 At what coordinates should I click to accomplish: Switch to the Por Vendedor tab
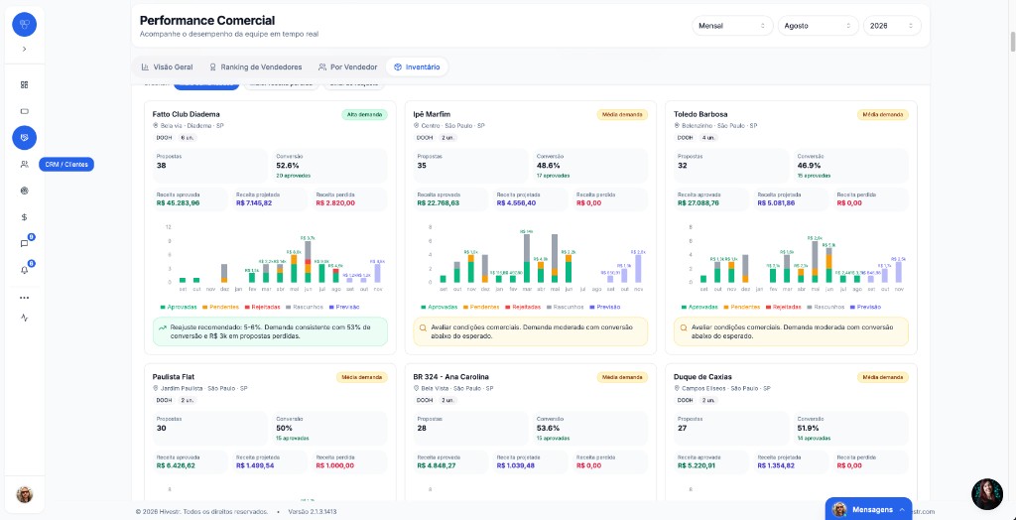click(347, 66)
